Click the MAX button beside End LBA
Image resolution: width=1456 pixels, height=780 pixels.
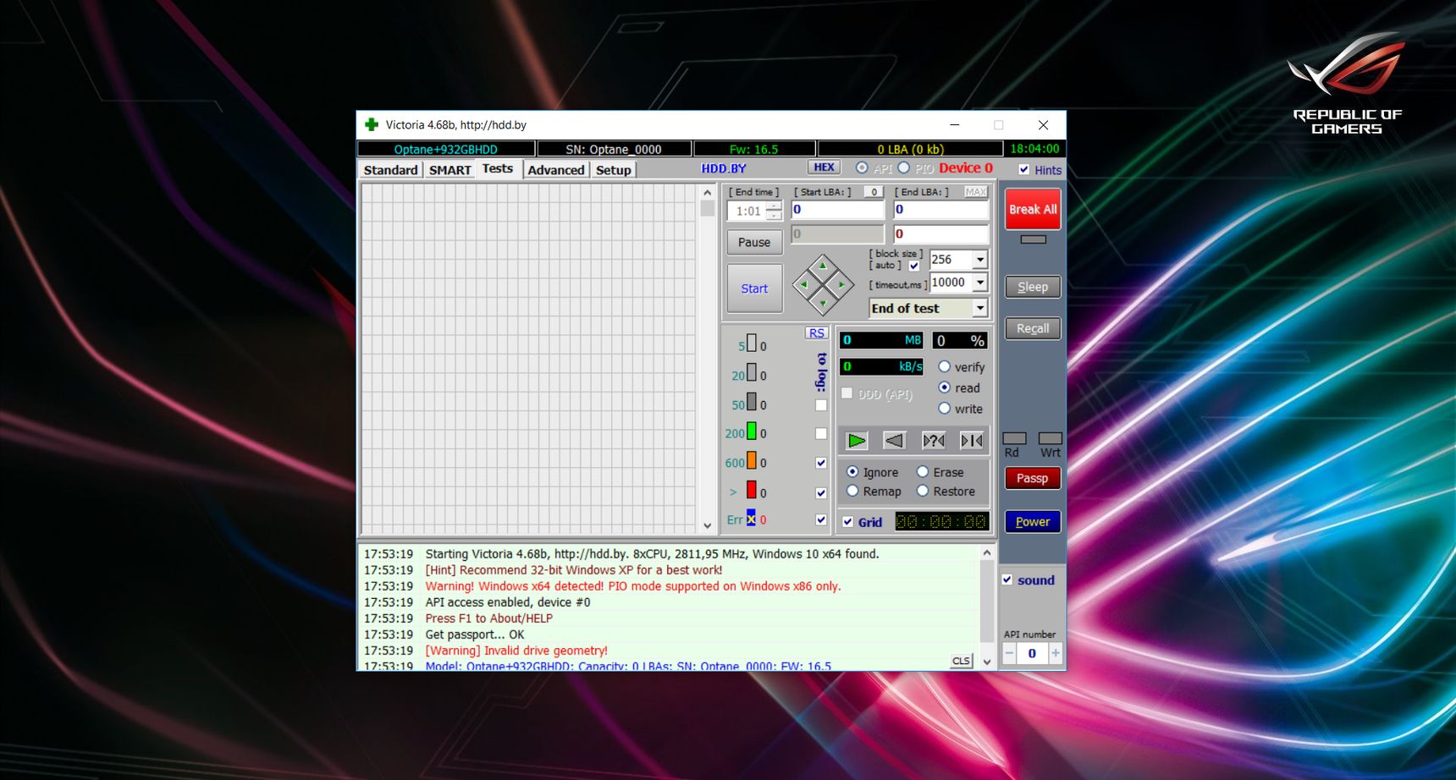click(x=975, y=192)
